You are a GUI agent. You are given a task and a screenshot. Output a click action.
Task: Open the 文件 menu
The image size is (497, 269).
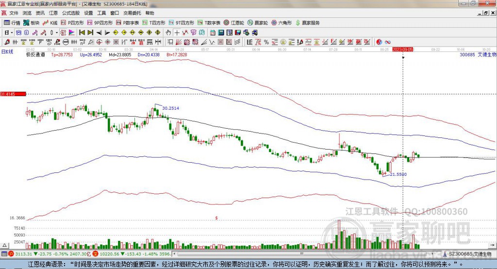pos(14,13)
